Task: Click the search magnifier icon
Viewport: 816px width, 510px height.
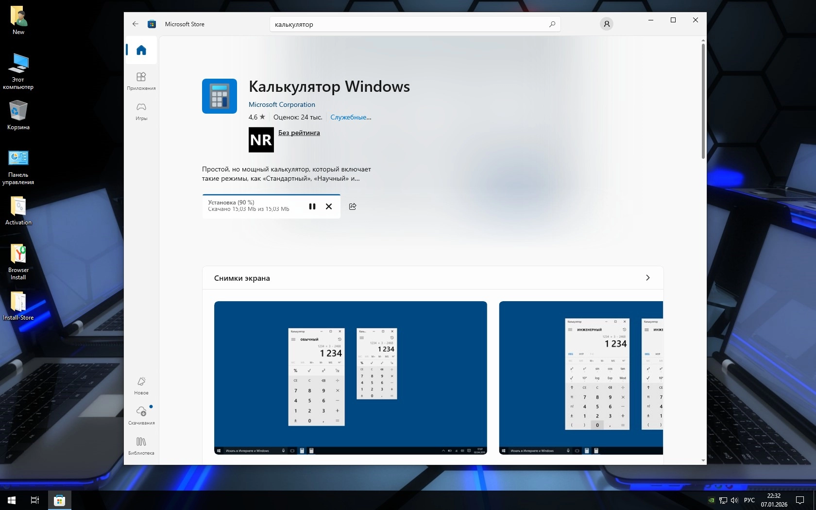Action: tap(552, 24)
